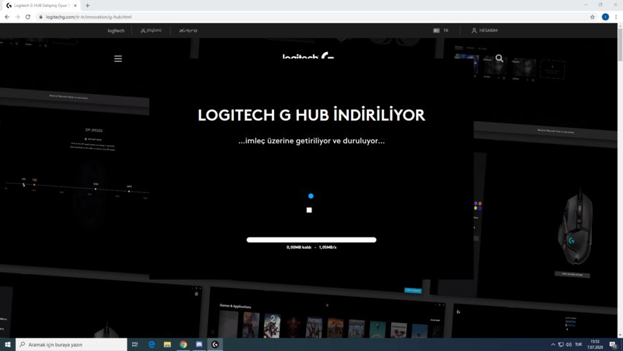The width and height of the screenshot is (623, 351).
Task: Show hidden system tray icons
Action: pyautogui.click(x=552, y=345)
